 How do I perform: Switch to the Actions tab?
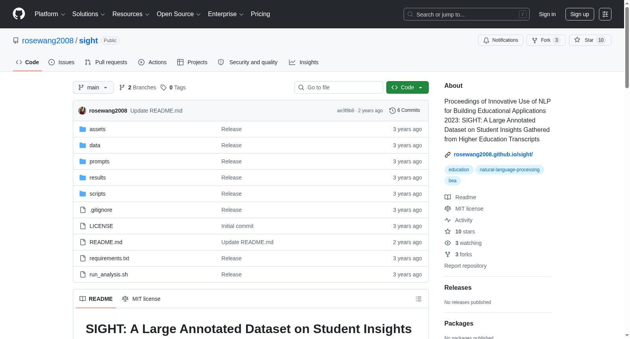[152, 62]
